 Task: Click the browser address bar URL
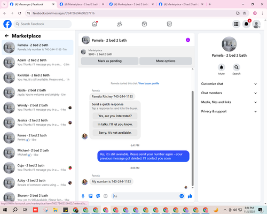64,13
